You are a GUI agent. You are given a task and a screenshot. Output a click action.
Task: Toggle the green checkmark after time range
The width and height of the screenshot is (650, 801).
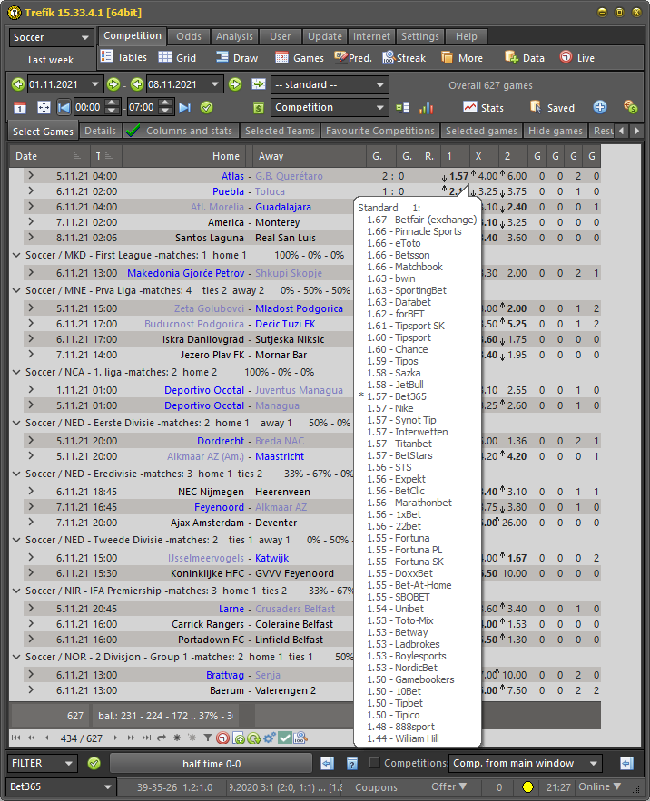207,107
